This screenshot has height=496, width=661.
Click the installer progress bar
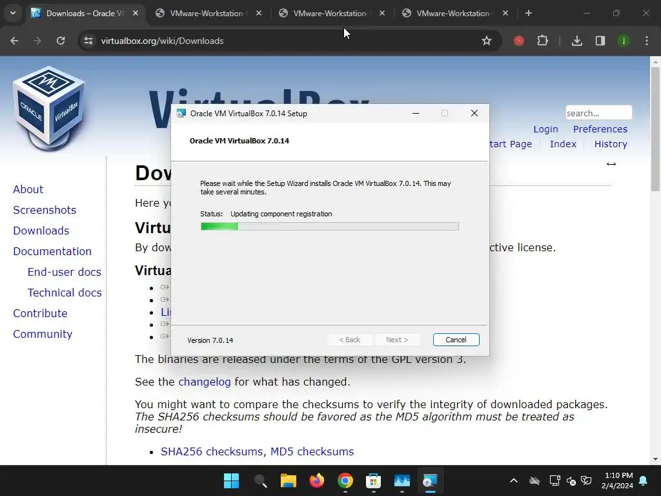tap(330, 227)
